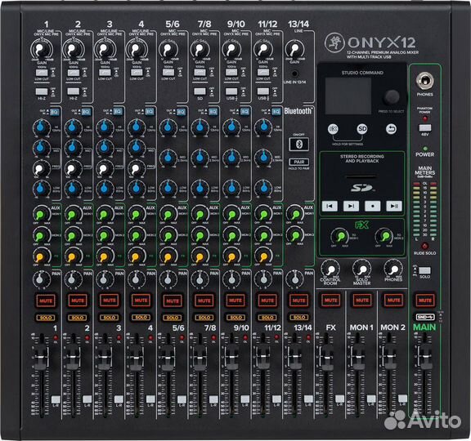Enable EQ on channel 4
This screenshot has height=441, width=471.
(x=150, y=112)
